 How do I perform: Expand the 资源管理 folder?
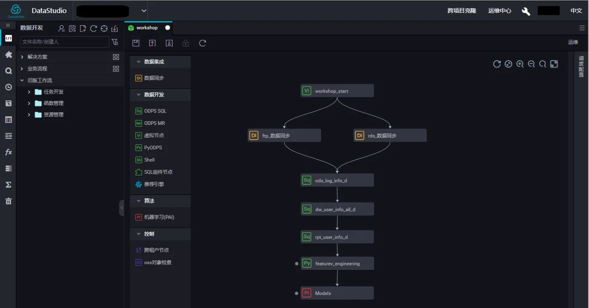coord(29,114)
